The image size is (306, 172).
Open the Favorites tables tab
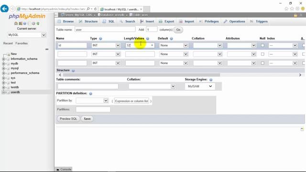[22, 43]
